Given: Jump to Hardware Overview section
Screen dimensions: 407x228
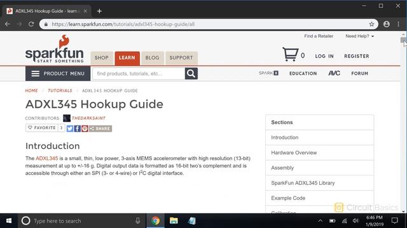Looking at the screenshot, I should (319, 153).
